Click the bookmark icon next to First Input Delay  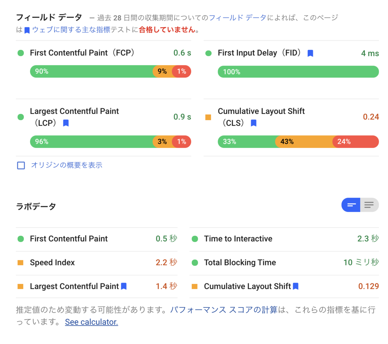(x=310, y=53)
